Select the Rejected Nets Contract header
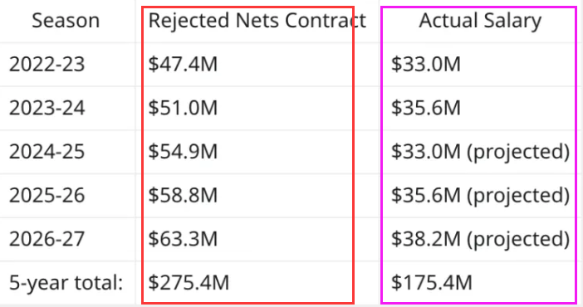This screenshot has height=307, width=583. point(257,21)
